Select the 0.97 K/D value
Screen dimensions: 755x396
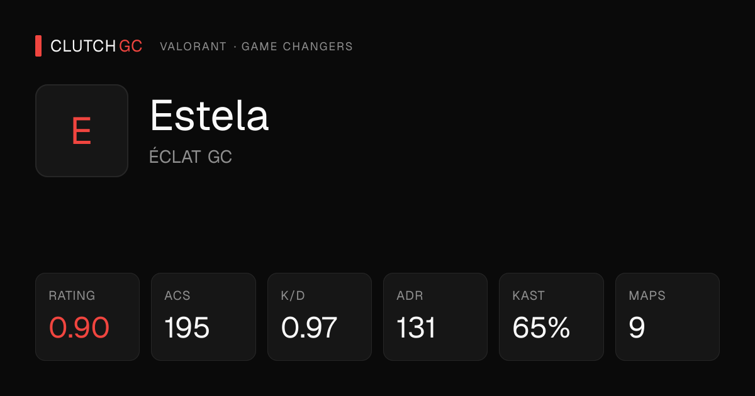(310, 327)
